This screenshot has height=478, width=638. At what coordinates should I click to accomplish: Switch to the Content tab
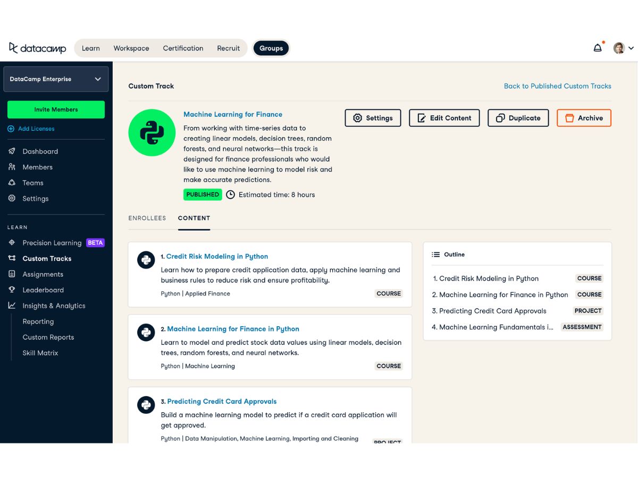click(194, 218)
